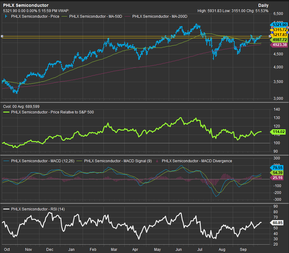
Task: Click the 90 relative strength axis label
Action: 276,151
